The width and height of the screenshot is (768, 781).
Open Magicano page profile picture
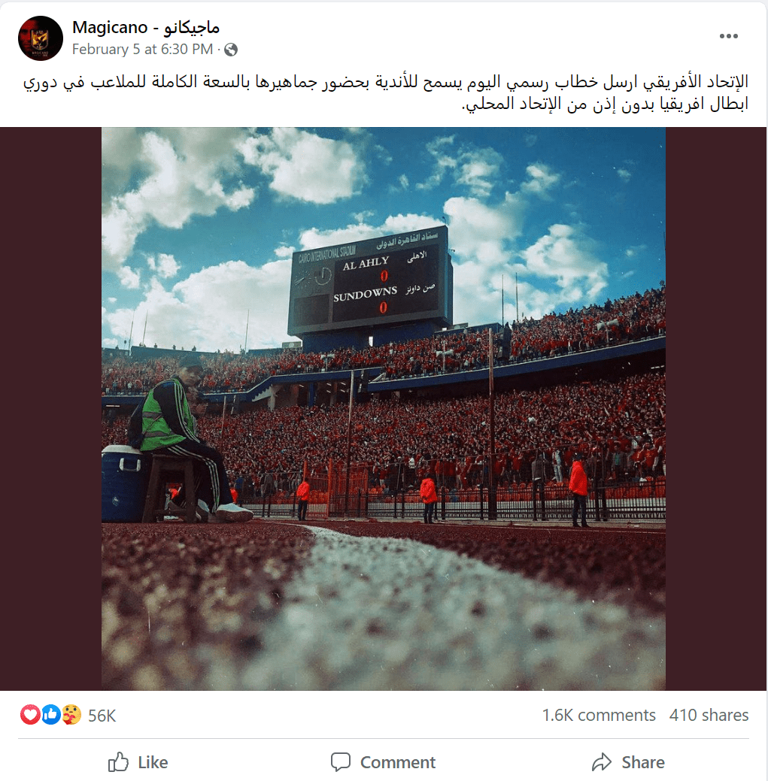tap(41, 38)
